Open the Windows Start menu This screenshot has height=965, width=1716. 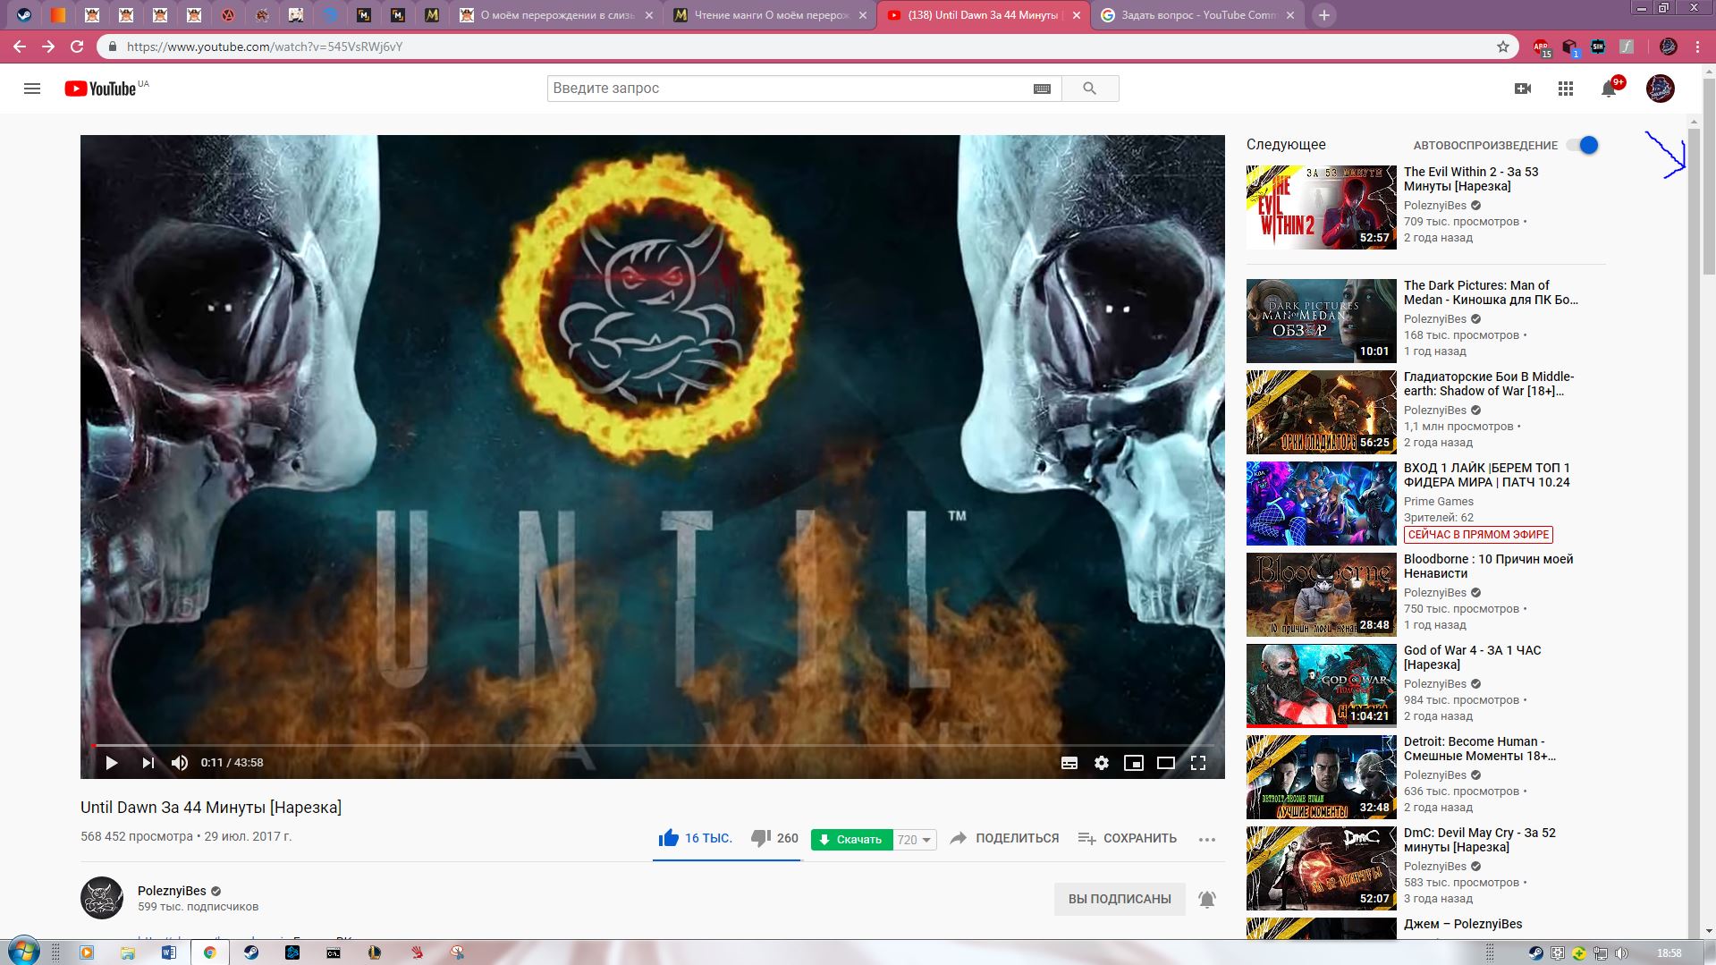tap(22, 951)
